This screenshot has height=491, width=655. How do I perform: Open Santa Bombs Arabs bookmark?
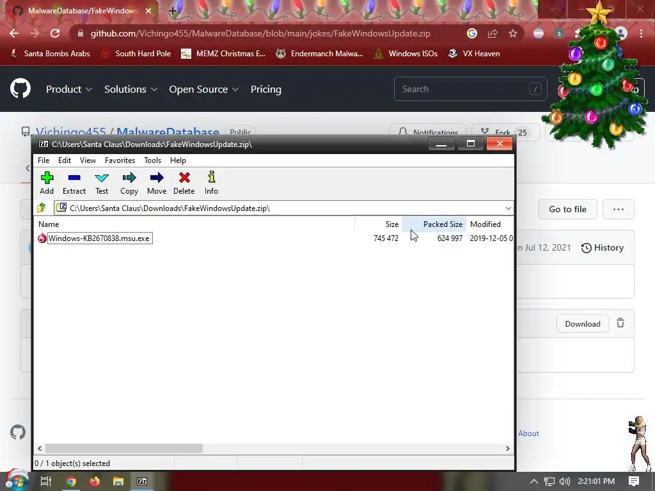tap(50, 54)
